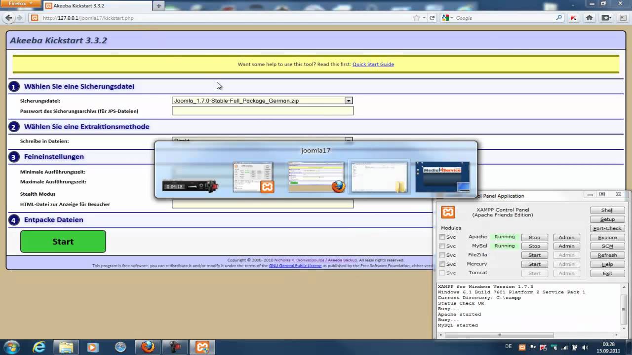Click the XAMPP Setup button
Image resolution: width=632 pixels, height=355 pixels.
pos(607,219)
